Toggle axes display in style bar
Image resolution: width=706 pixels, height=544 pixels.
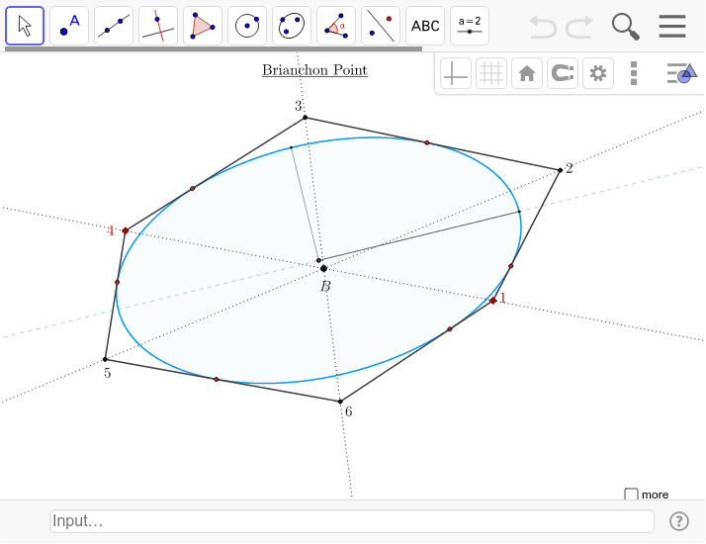[456, 73]
